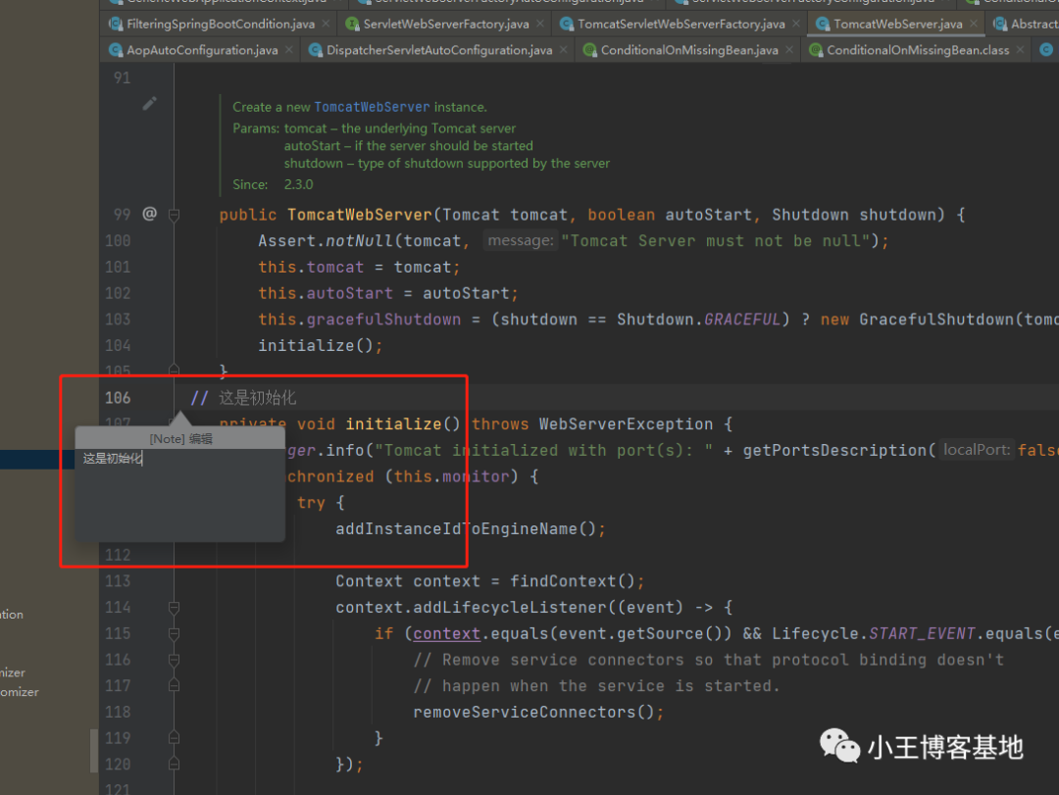Toggle the fold marker at line 119
The width and height of the screenshot is (1059, 795).
pos(174,738)
